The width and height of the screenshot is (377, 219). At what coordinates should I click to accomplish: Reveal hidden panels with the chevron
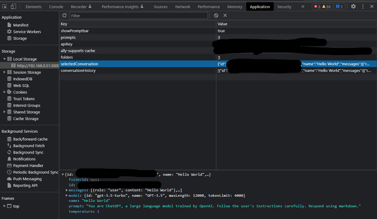[x=303, y=6]
